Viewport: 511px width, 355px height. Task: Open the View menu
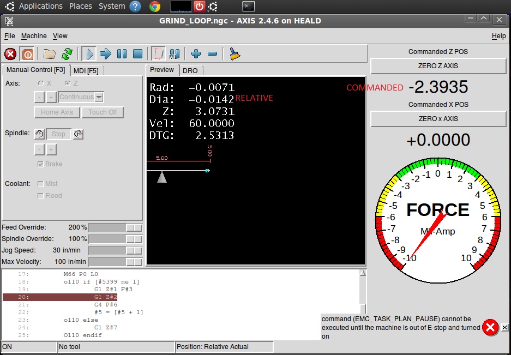[61, 36]
